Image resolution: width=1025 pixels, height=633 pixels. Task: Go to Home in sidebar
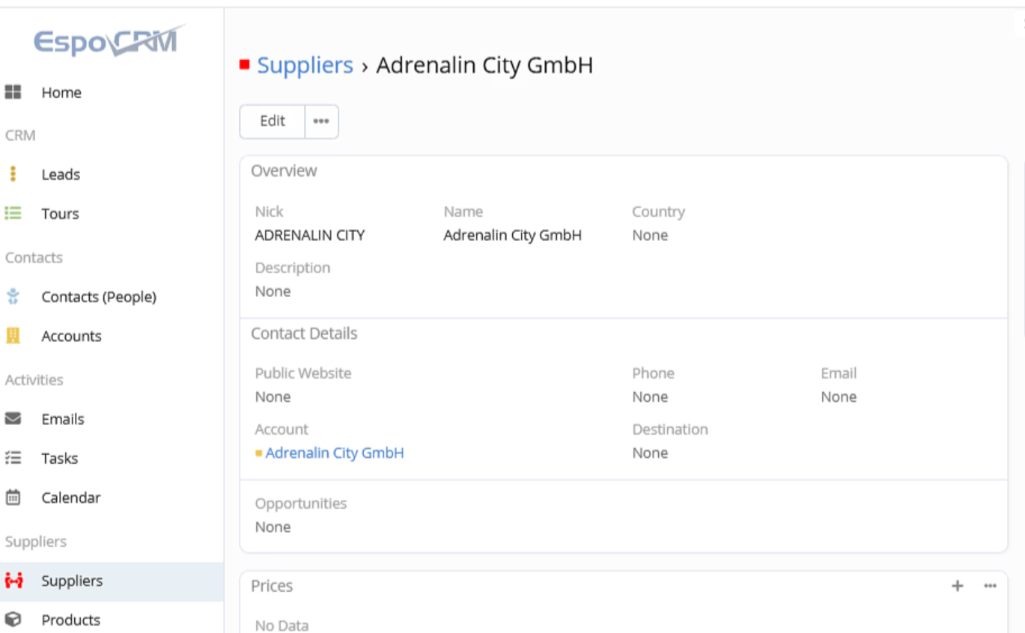61,93
